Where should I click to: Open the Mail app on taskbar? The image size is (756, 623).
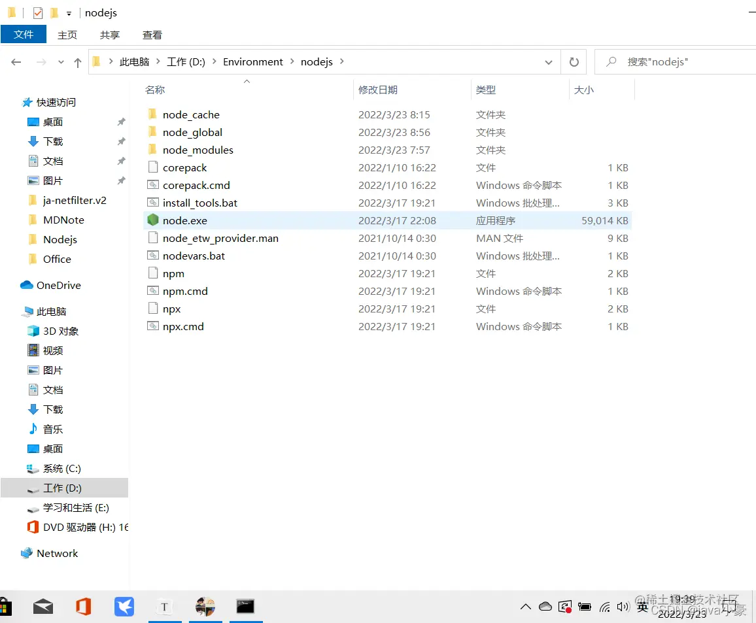click(43, 607)
